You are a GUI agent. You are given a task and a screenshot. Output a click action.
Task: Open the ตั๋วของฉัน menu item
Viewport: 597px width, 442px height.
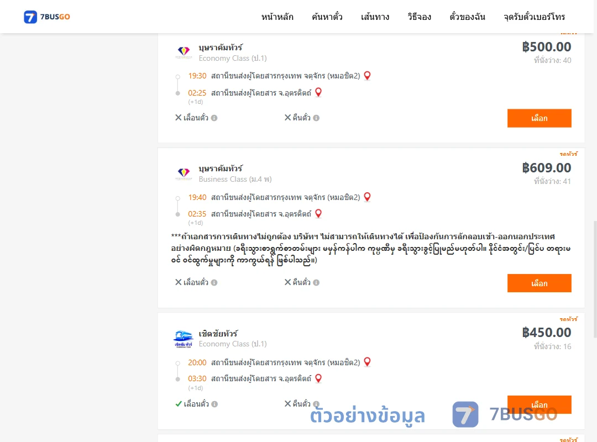[467, 17]
